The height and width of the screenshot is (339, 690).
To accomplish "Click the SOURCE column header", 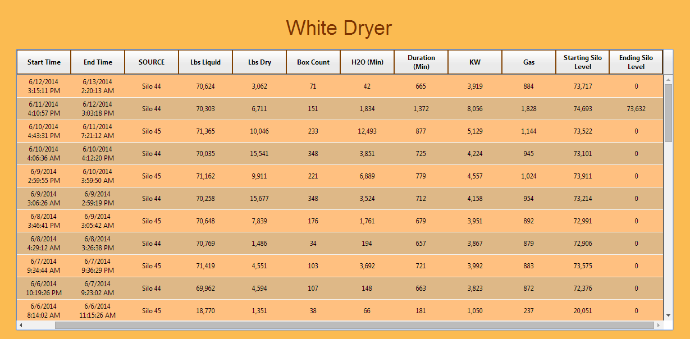I will pos(152,62).
